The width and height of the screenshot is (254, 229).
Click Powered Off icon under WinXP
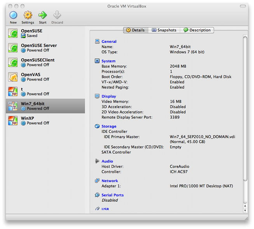pyautogui.click(x=23, y=123)
